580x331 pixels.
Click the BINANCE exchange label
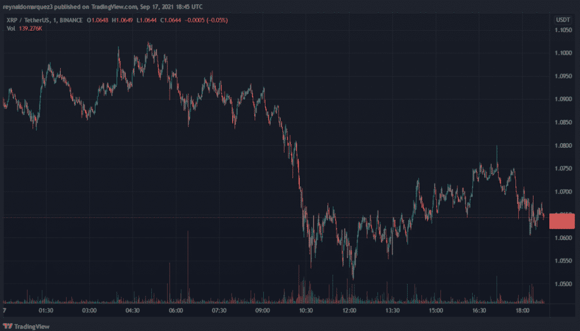72,21
